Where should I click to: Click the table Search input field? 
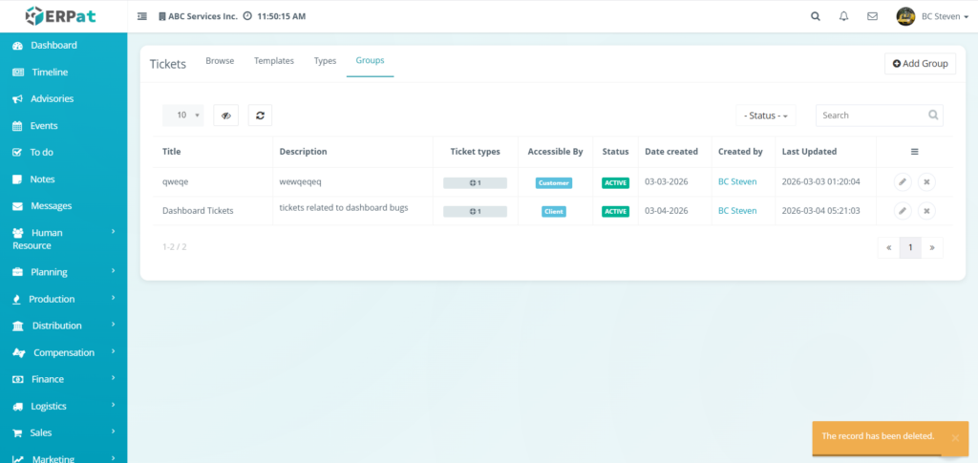click(873, 116)
